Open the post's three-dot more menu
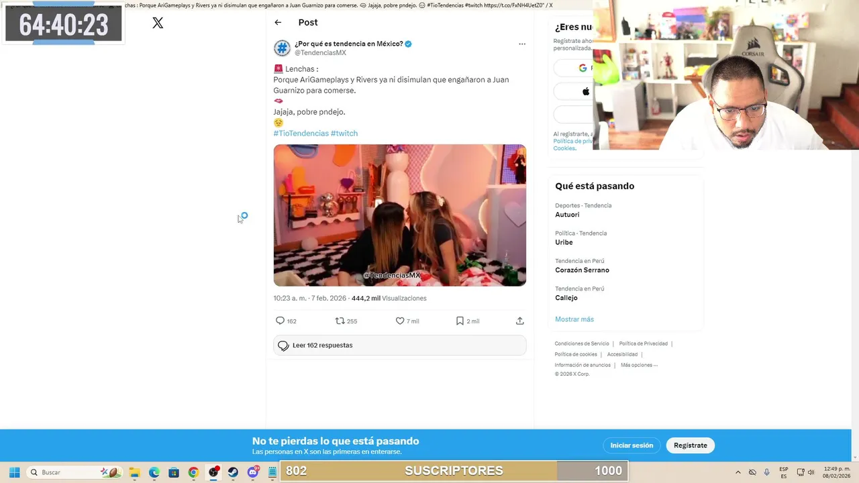859x483 pixels. (x=521, y=44)
